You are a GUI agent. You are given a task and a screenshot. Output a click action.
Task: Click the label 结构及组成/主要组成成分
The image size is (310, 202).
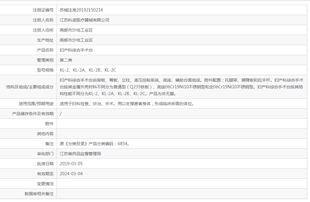point(30,87)
